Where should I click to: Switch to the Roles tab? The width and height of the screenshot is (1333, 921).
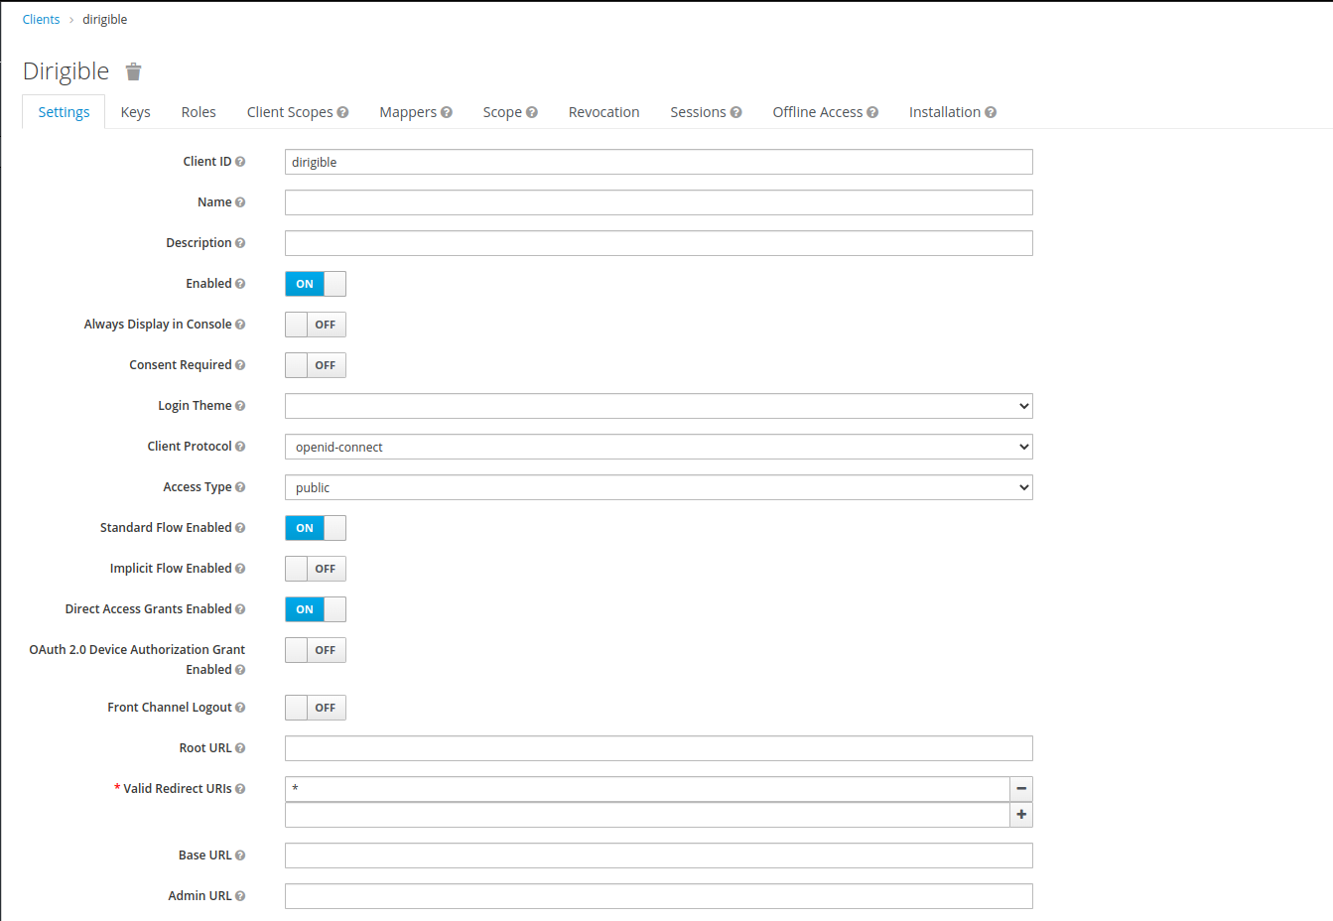199,112
